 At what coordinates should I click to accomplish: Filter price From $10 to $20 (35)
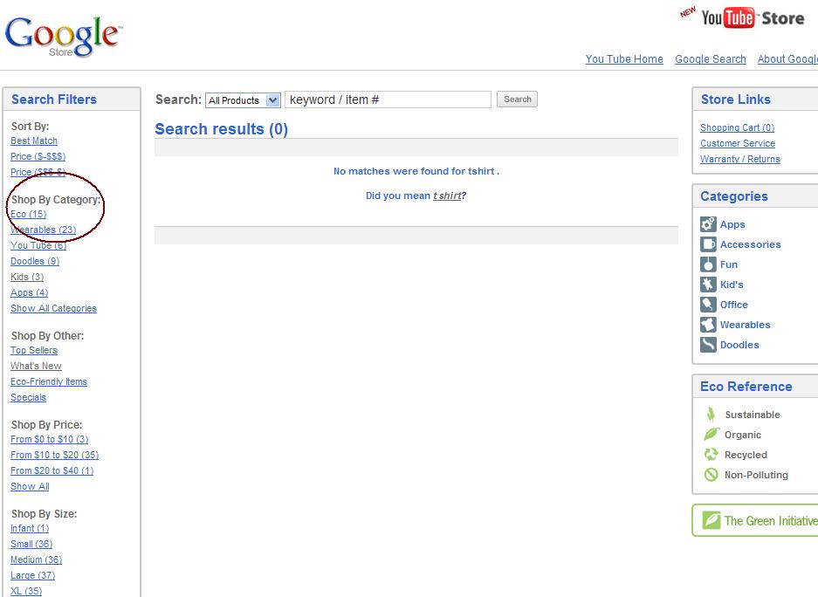pyautogui.click(x=55, y=456)
